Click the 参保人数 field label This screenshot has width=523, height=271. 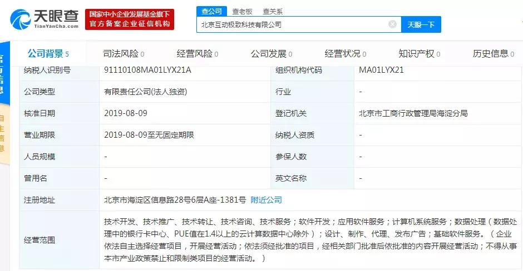[290, 157]
